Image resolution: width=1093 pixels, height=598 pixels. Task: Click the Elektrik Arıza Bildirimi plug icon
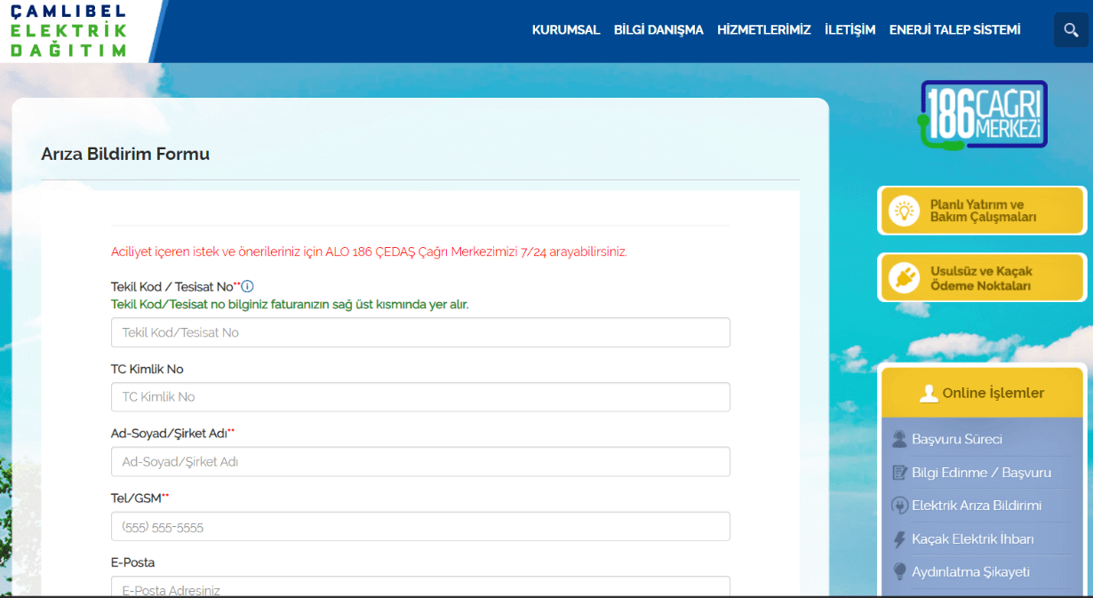898,506
